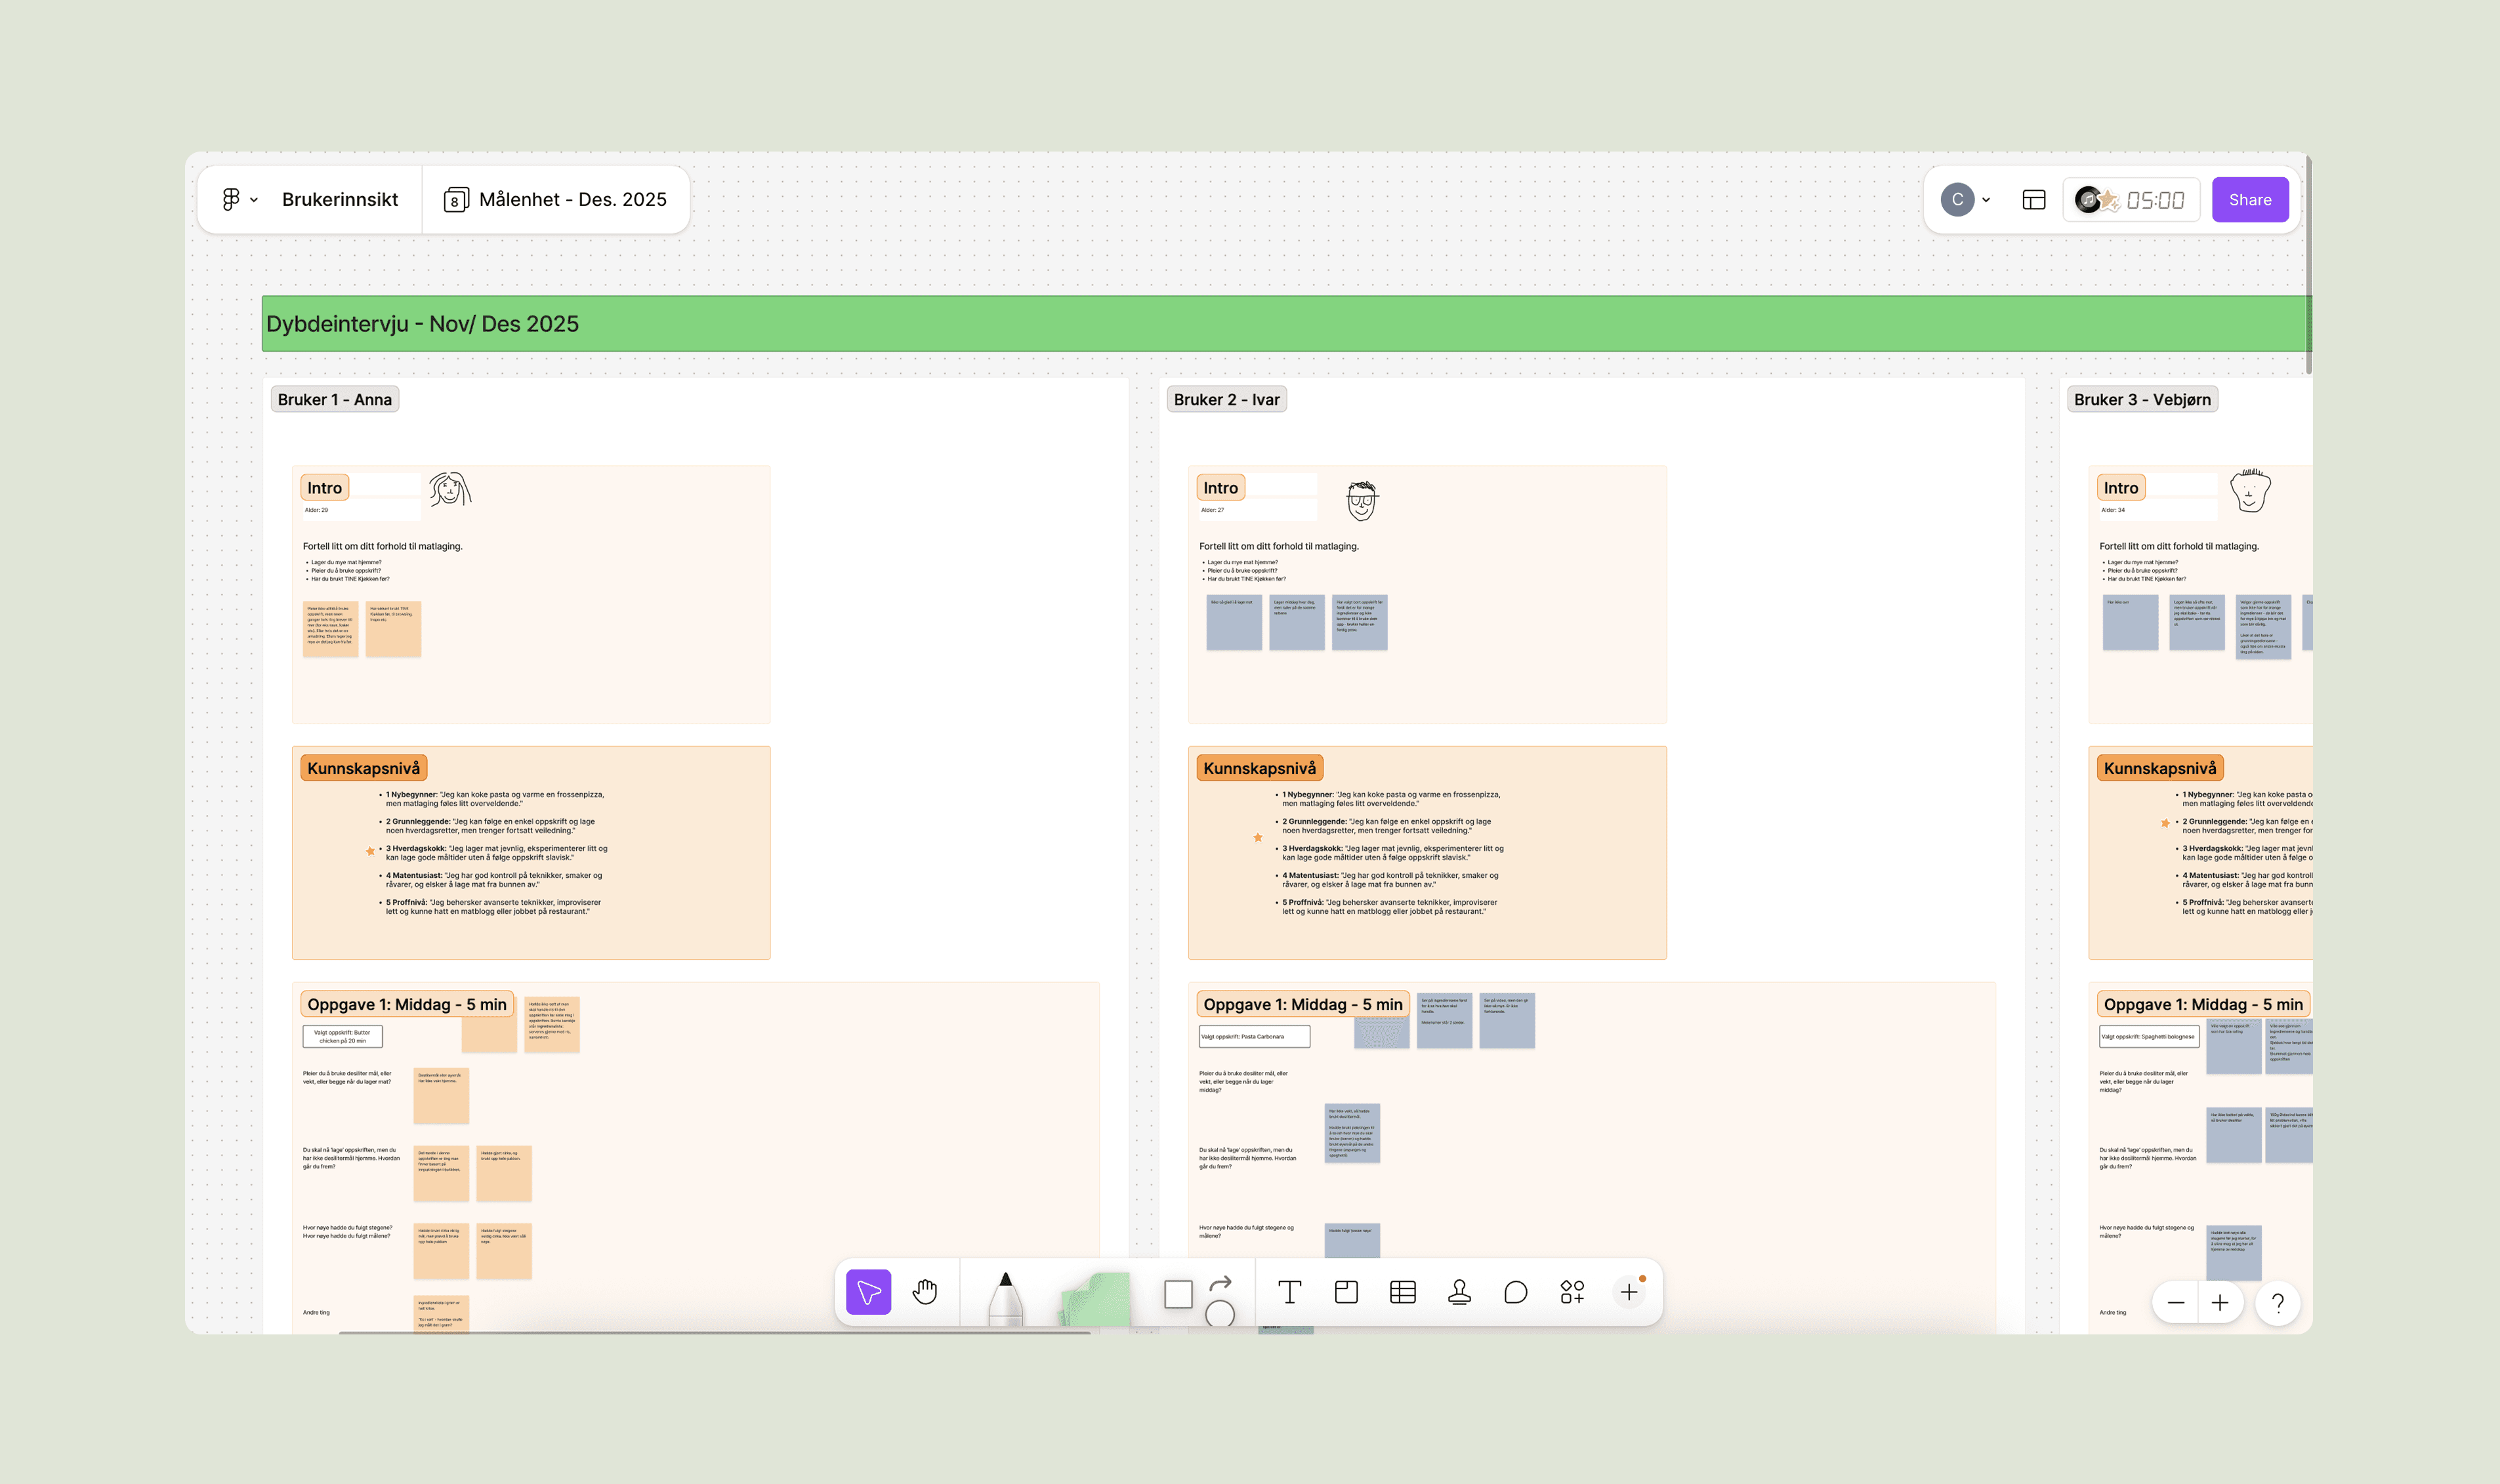Zoom in with the plus button

(x=2219, y=1303)
